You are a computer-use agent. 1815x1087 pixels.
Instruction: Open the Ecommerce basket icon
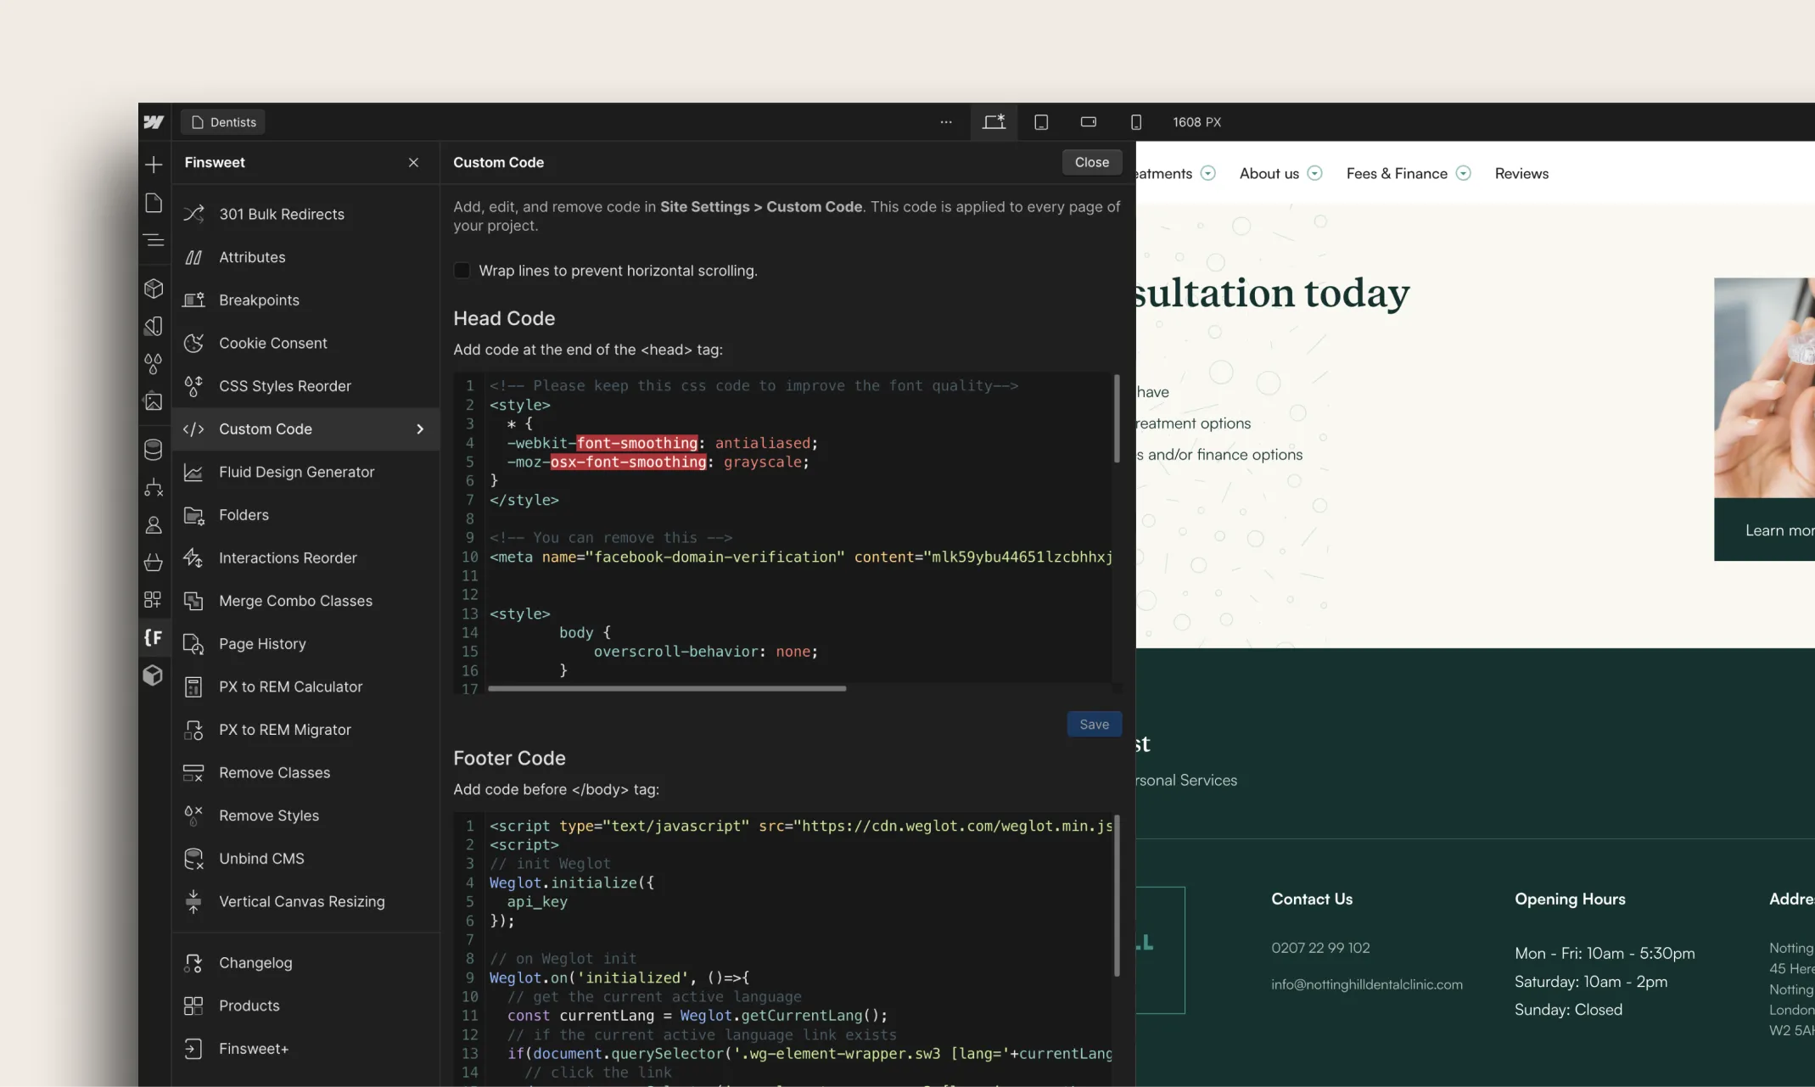coord(154,563)
